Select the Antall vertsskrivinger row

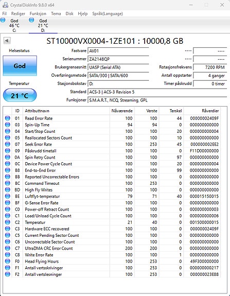tap(112, 268)
